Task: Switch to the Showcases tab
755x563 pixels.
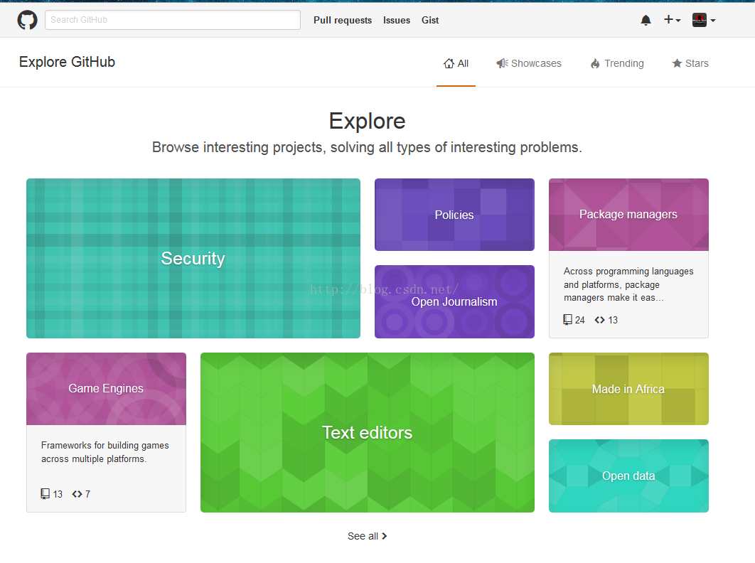Action: point(529,63)
